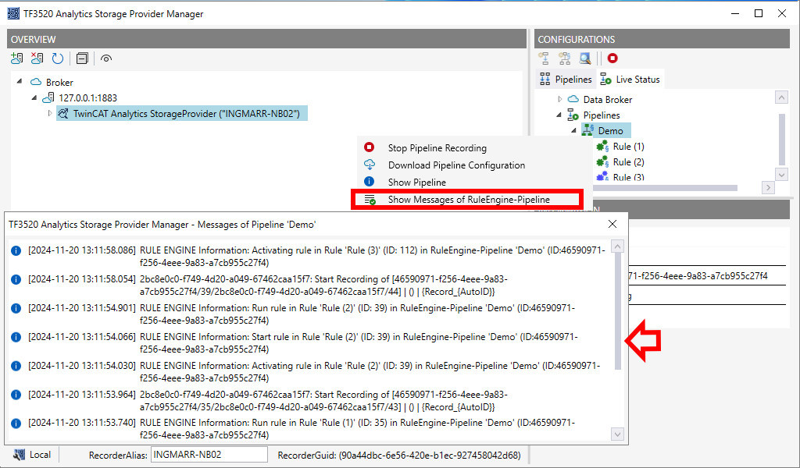Click the magnifier search icon in Configurations toolbar
Screen dimensions: 800x468
[584, 58]
